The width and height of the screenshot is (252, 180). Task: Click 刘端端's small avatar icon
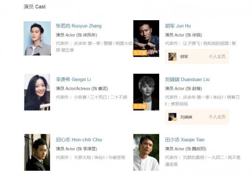[x=173, y=117]
